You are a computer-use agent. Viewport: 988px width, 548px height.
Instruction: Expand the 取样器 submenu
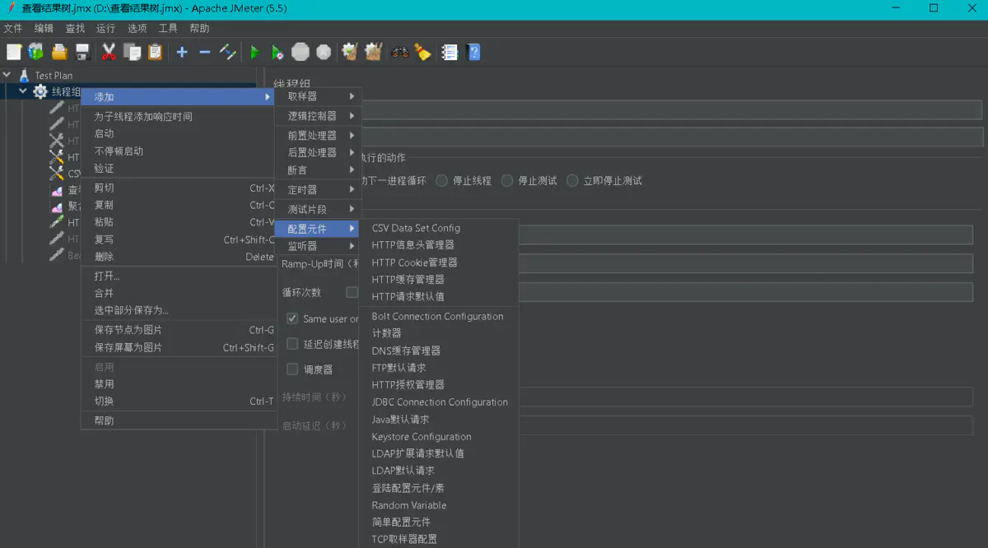click(x=318, y=96)
